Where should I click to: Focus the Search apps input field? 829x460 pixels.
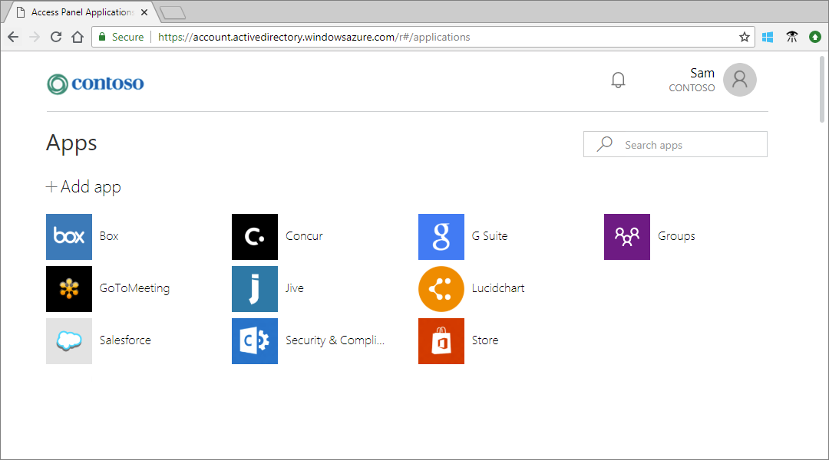point(675,144)
